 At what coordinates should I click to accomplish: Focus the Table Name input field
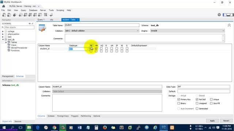102,25
